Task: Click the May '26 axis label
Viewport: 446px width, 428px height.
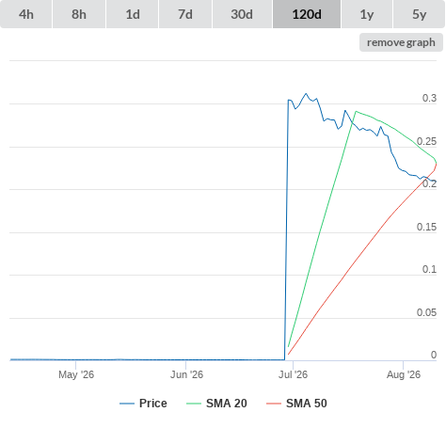Action: pos(76,374)
